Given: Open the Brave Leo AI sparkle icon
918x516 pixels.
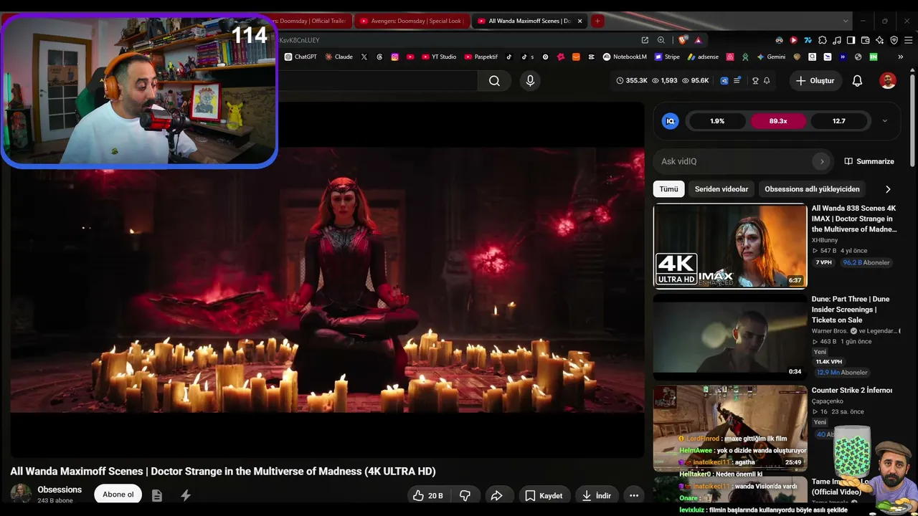Looking at the screenshot, I should [x=879, y=40].
